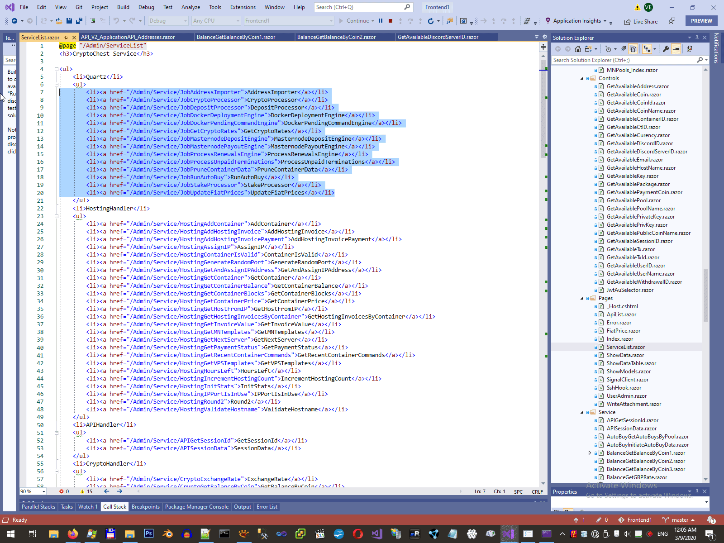Click the PREVIEW button

701,21
